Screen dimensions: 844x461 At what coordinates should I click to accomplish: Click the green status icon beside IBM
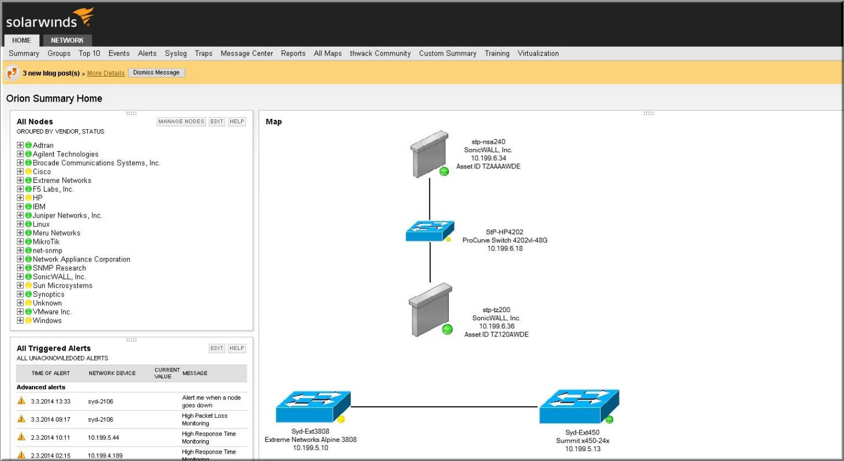coord(28,207)
